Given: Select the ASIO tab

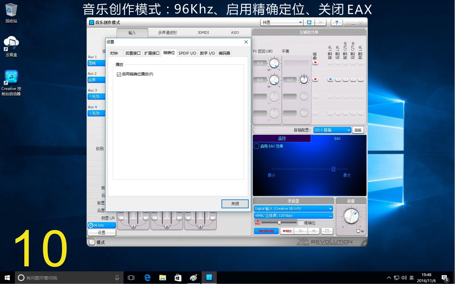Looking at the screenshot, I should 235,33.
